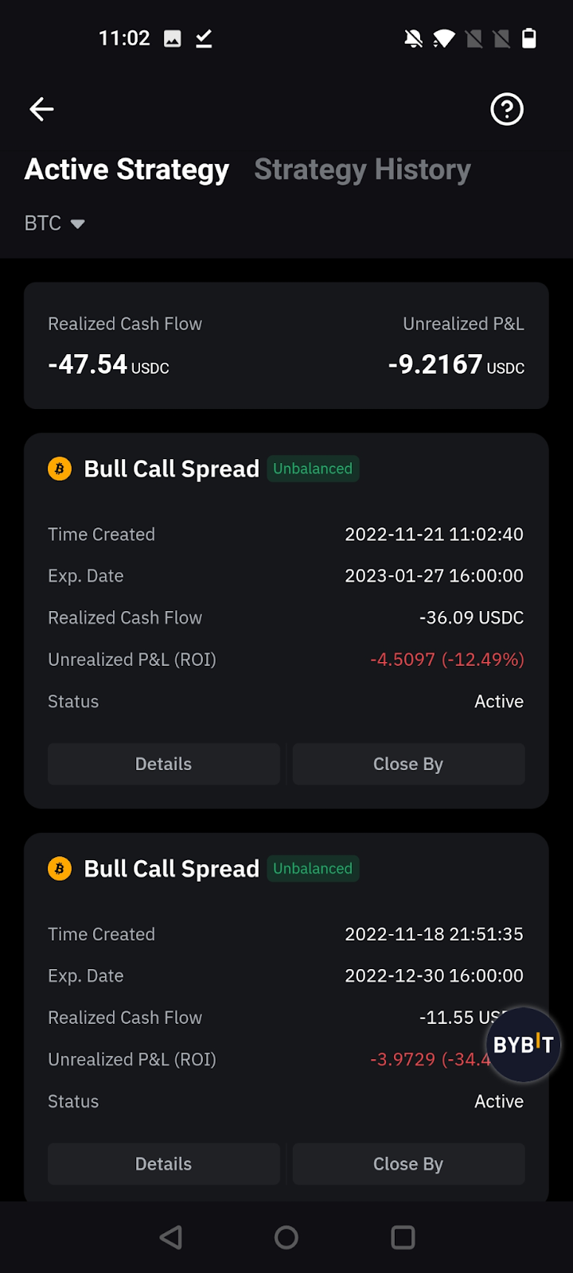Select the Active Strategy tab

[127, 169]
